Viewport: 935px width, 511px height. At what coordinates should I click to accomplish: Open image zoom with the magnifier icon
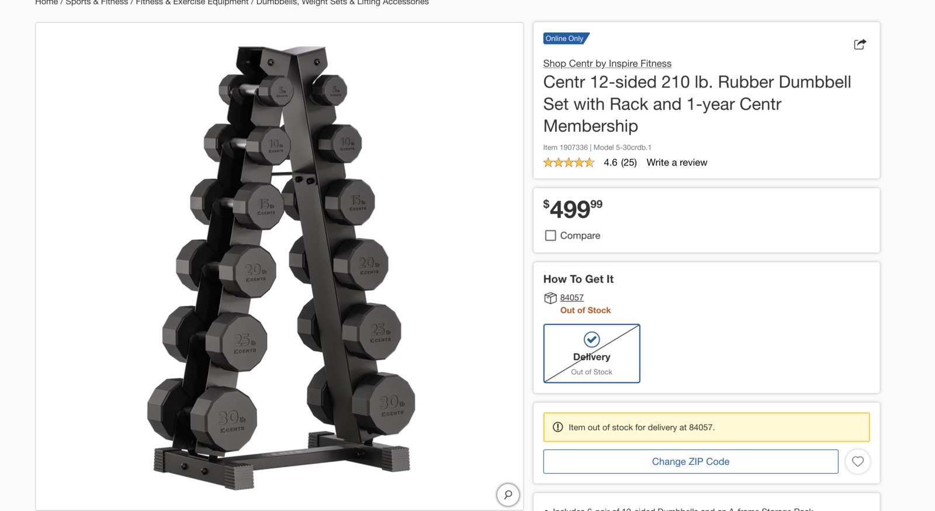pos(508,495)
